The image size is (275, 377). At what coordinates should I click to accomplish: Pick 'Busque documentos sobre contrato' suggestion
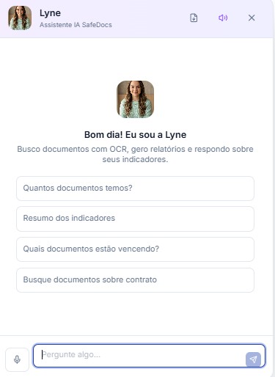click(x=135, y=280)
